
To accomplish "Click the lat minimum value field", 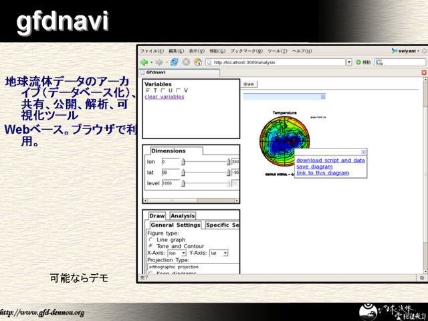I will pyautogui.click(x=171, y=173).
